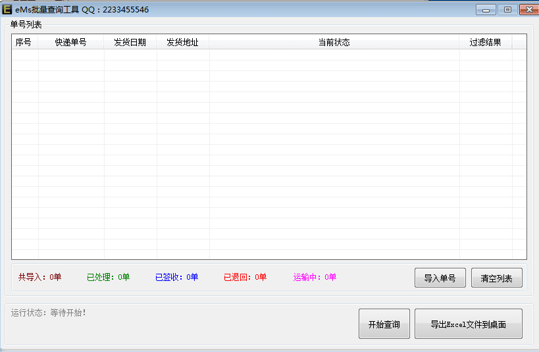This screenshot has width=539, height=352.
Task: Click the magenta 运输中 counter
Action: tap(315, 277)
